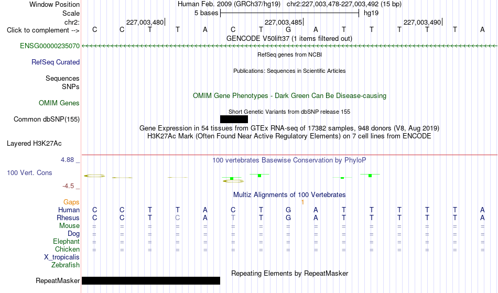Click 'Multiz Alignments of 100 Vertebrates' title
Image resolution: width=498 pixels, height=293 pixels.
(289, 194)
